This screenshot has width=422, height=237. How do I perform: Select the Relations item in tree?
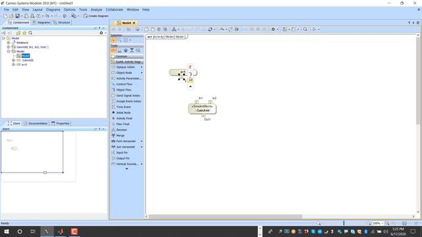[22, 42]
